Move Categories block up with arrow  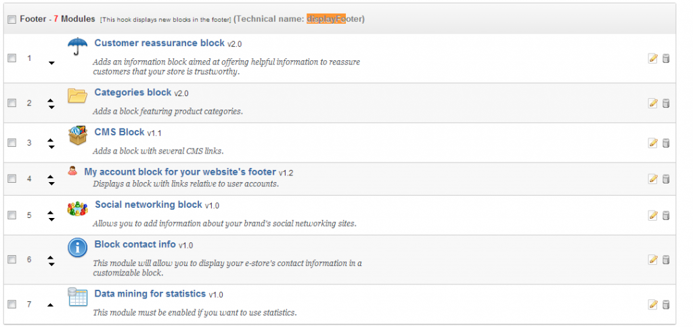(51, 100)
